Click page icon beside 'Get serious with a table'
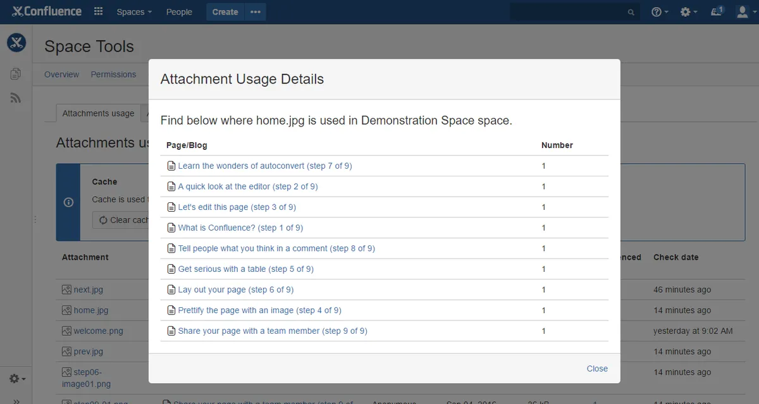Image resolution: width=759 pixels, height=404 pixels. (x=171, y=269)
